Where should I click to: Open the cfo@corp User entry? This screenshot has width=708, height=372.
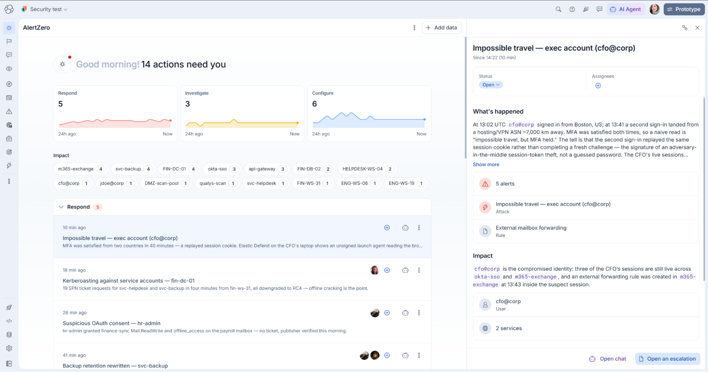586,305
